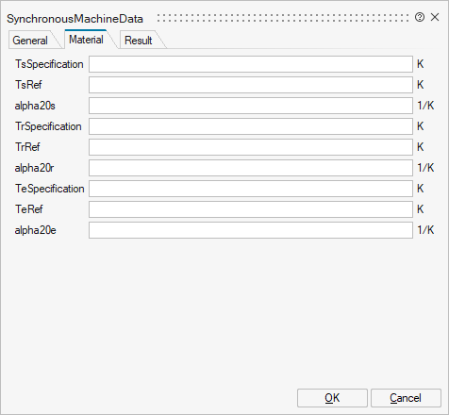Select the TrSpecification field
Viewport: 449px width, 415px height.
pos(251,126)
